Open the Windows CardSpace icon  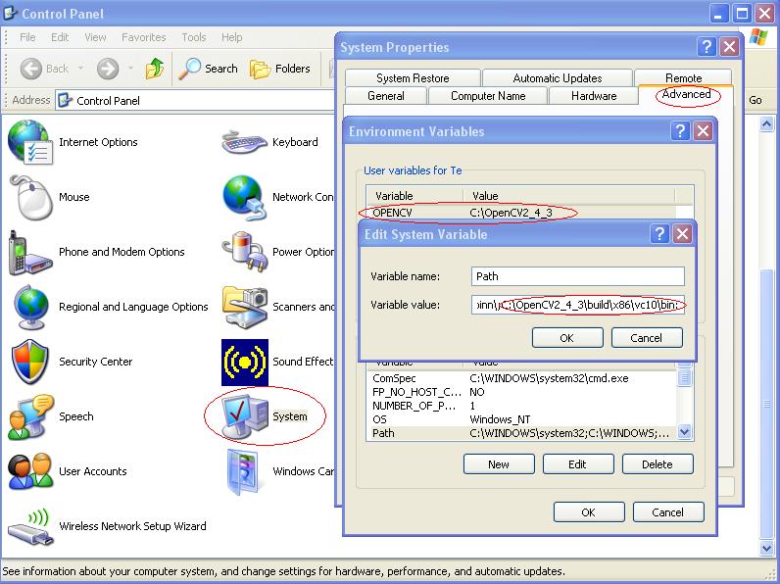point(242,471)
